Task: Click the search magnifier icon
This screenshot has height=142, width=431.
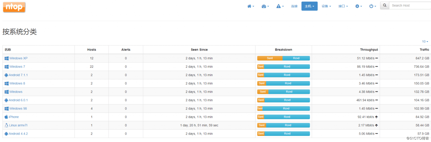Action: point(384,6)
